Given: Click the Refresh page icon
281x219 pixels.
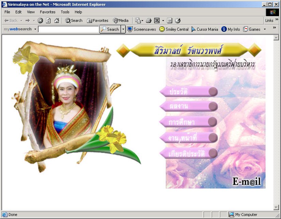Looking at the screenshot, I should pyautogui.click(x=48, y=20).
